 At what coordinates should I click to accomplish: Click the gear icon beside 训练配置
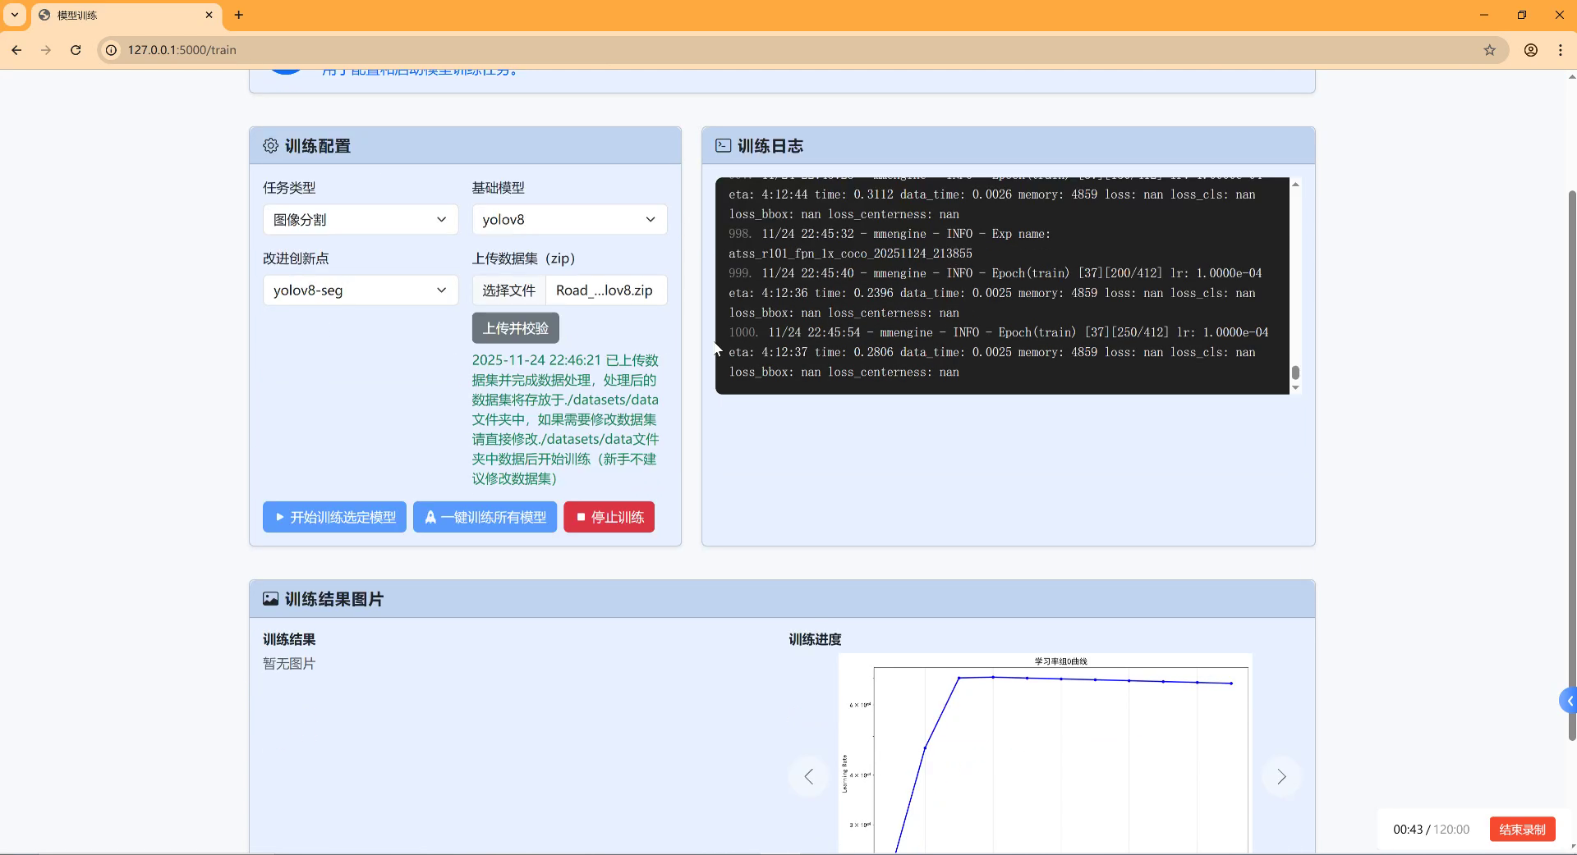tap(271, 146)
